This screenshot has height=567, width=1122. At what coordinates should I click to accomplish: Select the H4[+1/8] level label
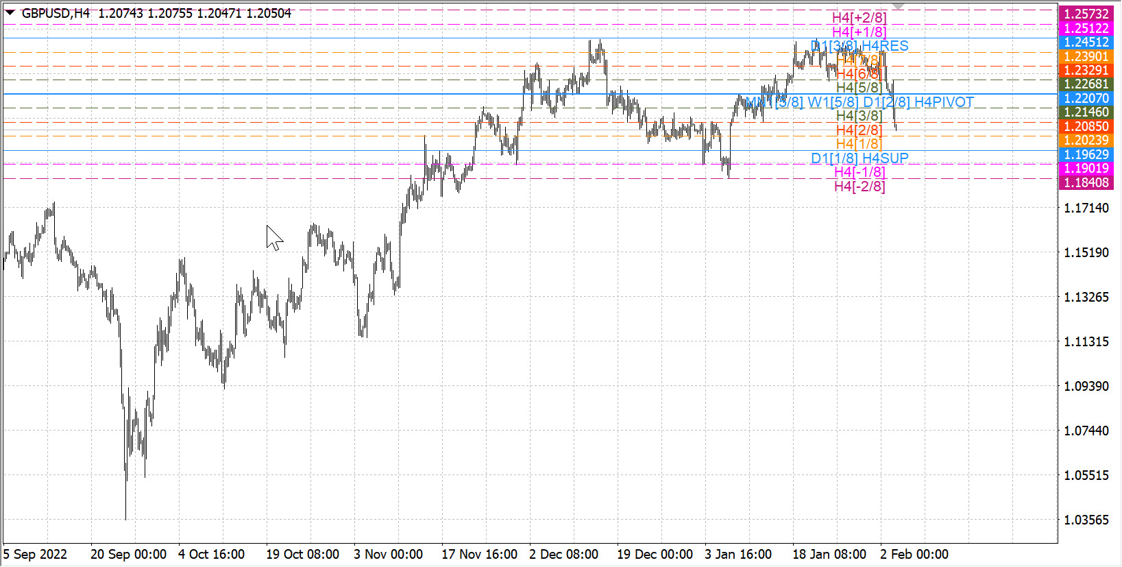(859, 32)
